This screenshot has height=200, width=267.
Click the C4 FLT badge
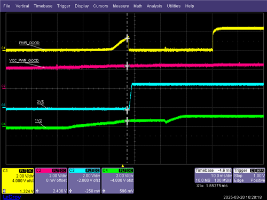pos(123,171)
